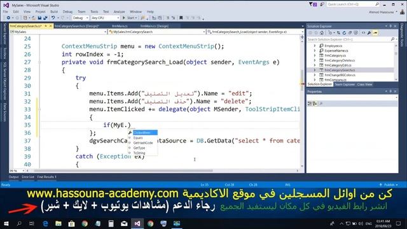This screenshot has height=229, width=407.
Task: Open the File menu
Action: click(6, 11)
